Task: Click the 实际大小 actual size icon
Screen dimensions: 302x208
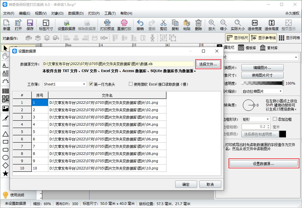Action: click(238, 25)
